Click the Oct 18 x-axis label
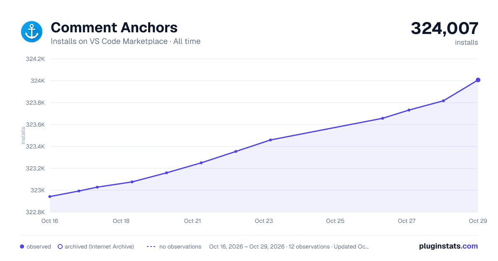Viewport: 498px width, 261px height. pyautogui.click(x=121, y=221)
